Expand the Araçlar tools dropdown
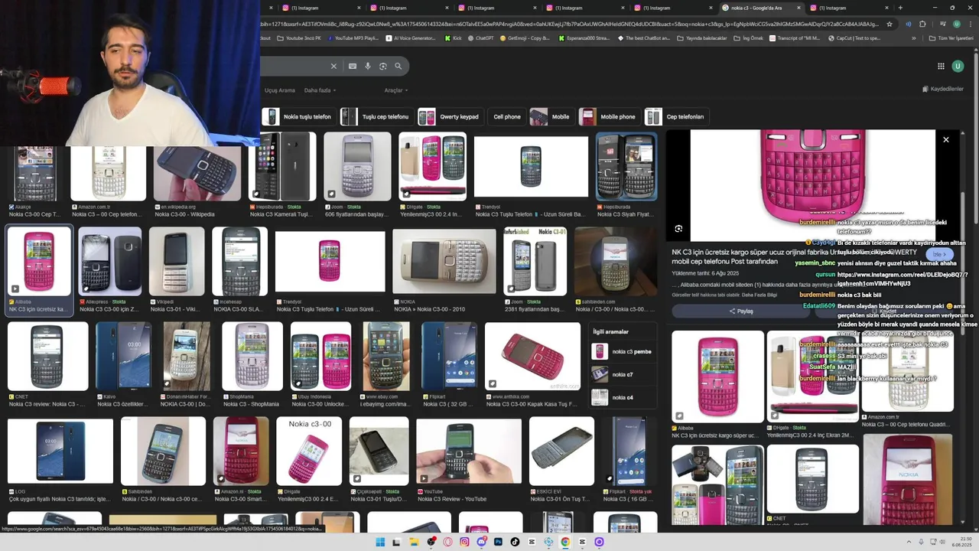The width and height of the screenshot is (979, 551). click(395, 90)
